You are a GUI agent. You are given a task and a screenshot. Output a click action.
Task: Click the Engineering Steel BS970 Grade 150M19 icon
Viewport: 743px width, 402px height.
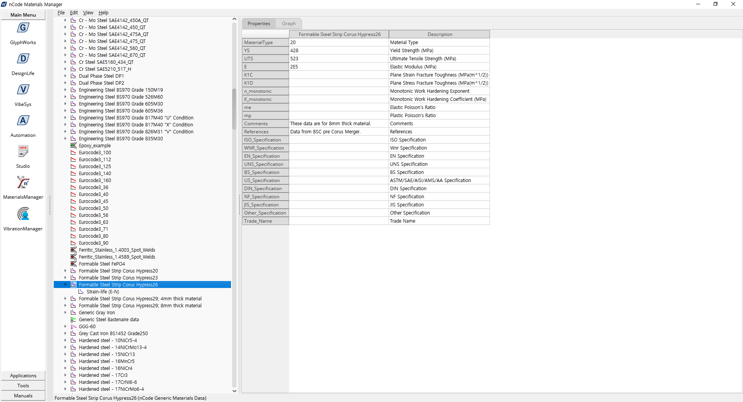pyautogui.click(x=74, y=90)
